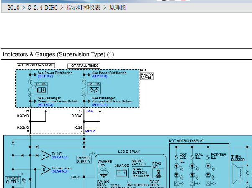Click the Start Button Message box
252x188 pixels.
[x=141, y=172]
